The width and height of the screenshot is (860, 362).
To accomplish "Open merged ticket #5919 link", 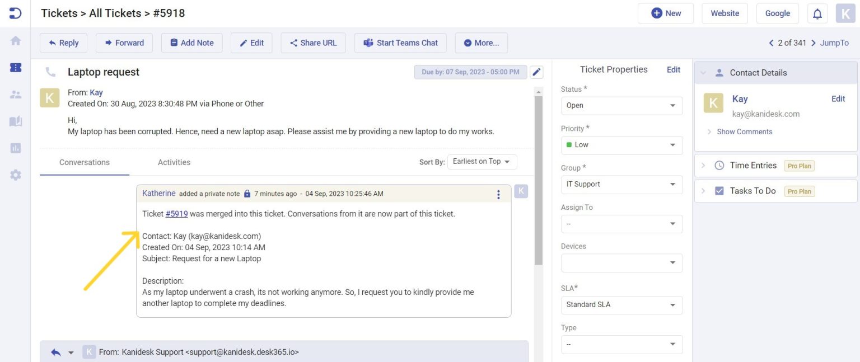I will [x=176, y=213].
